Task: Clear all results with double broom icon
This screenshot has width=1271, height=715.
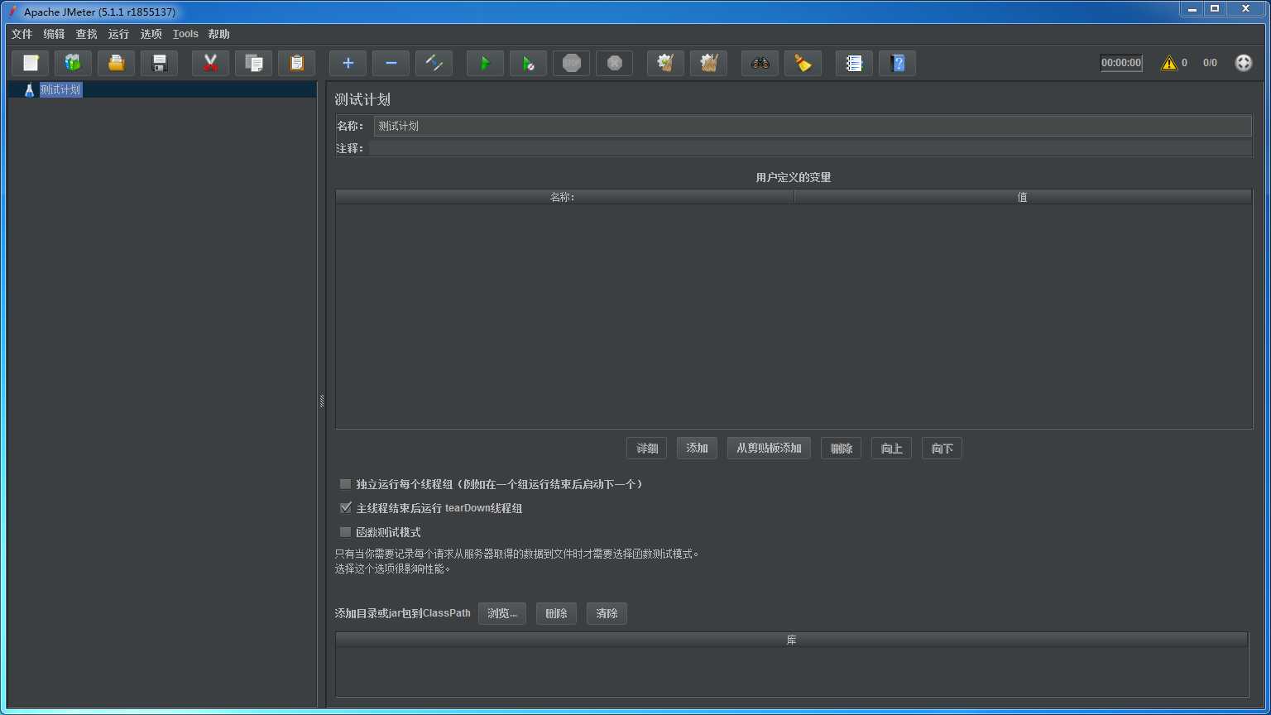Action: click(x=709, y=63)
